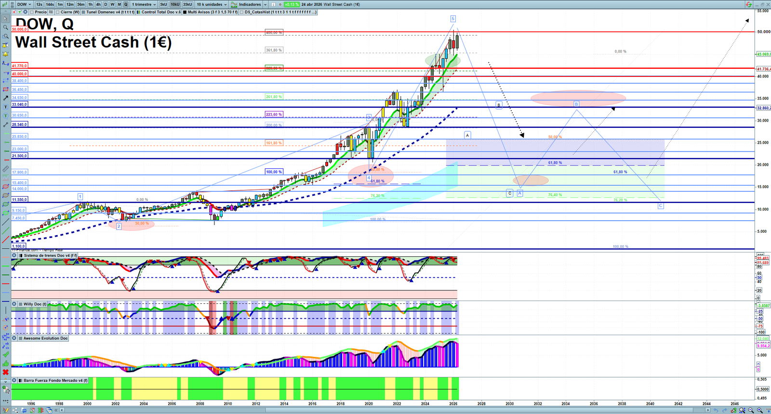Click the red X delete drawings icon
The image size is (771, 414).
click(6, 372)
